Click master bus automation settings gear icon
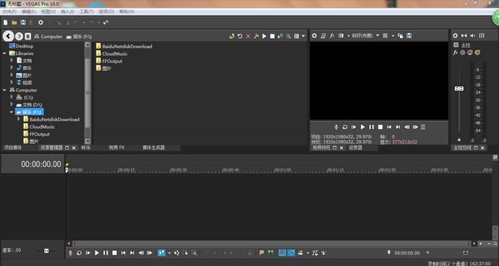Viewport: 499px width, 266px height. point(463,53)
